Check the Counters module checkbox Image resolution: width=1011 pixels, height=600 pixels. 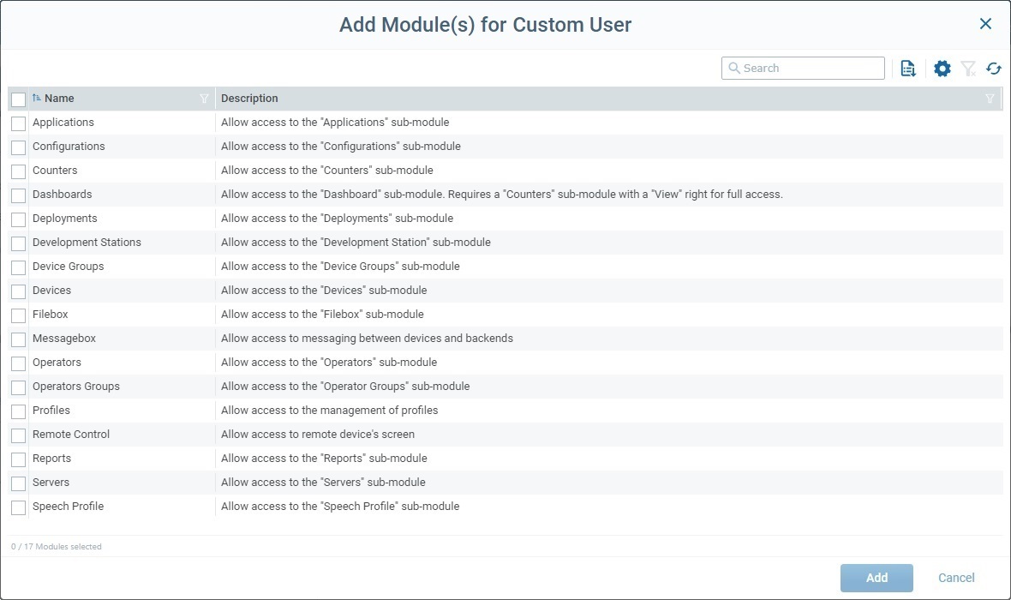pos(18,171)
